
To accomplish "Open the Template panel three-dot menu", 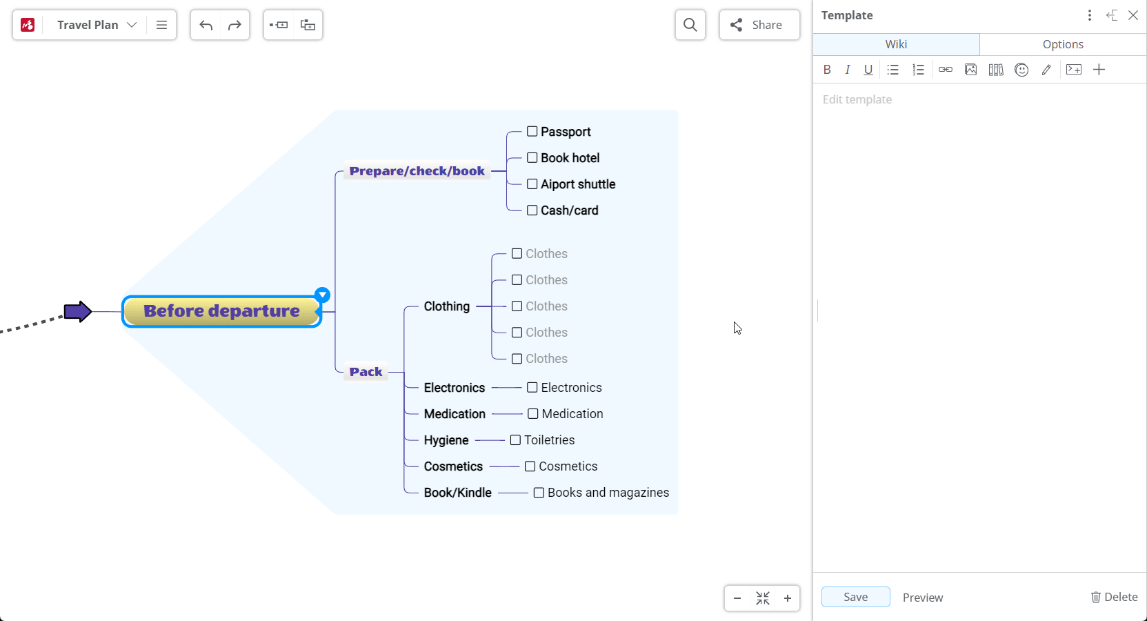I will (1089, 15).
